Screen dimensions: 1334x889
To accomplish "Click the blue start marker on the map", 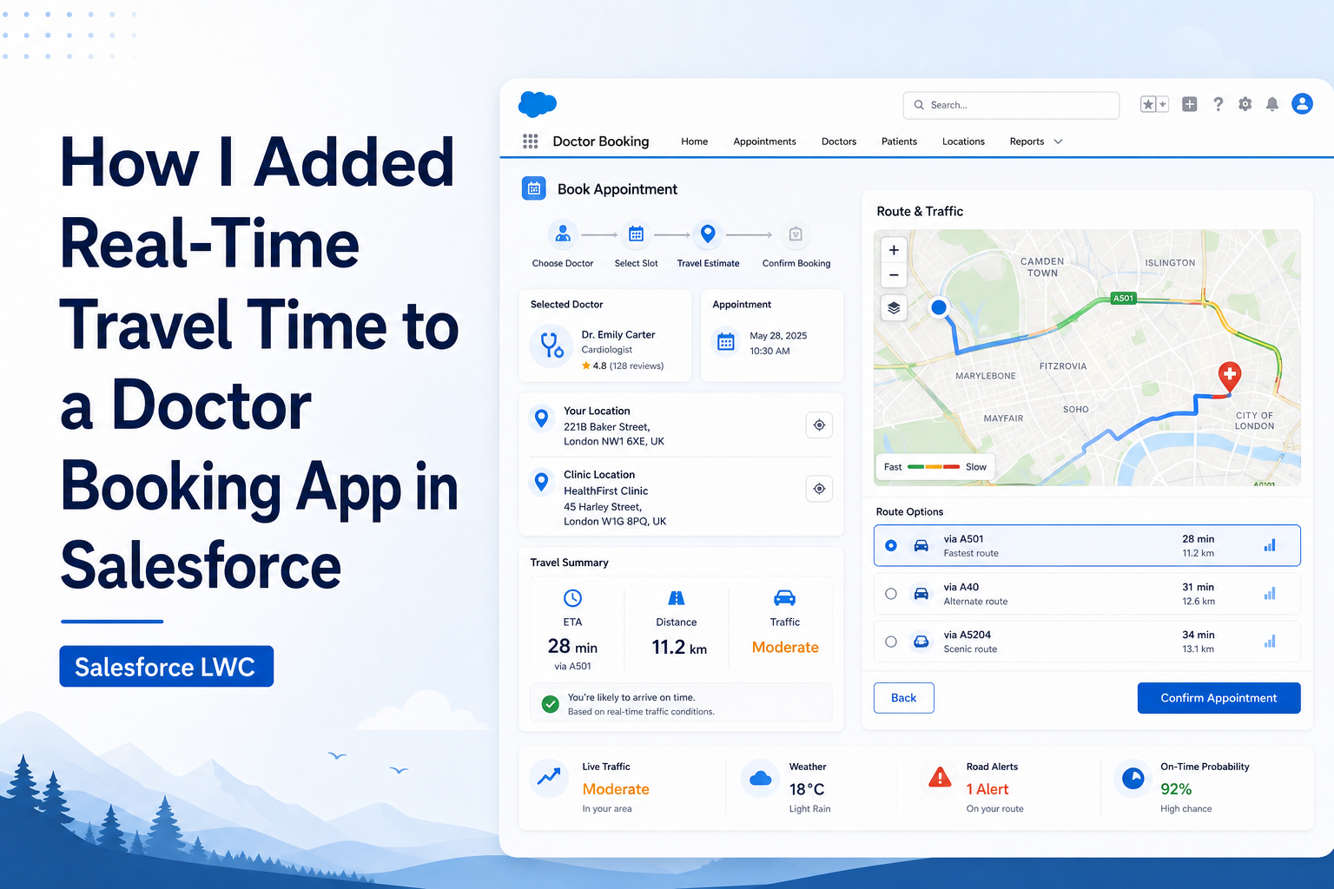I will click(939, 306).
